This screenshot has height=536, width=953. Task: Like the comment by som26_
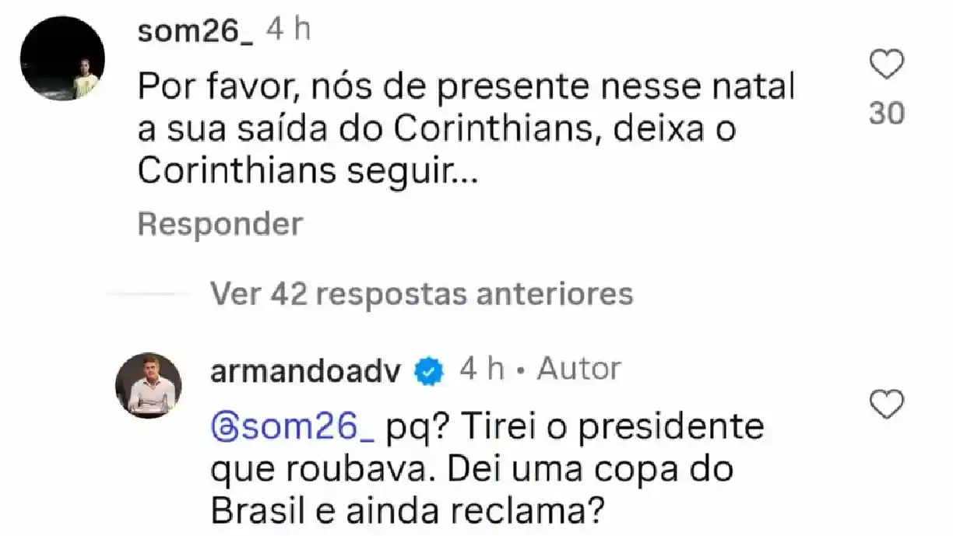[x=886, y=65]
